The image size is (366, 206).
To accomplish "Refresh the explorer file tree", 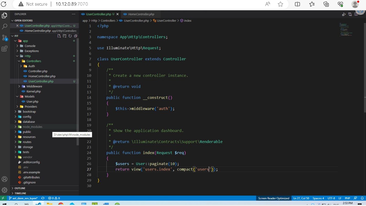I will point(70,36).
